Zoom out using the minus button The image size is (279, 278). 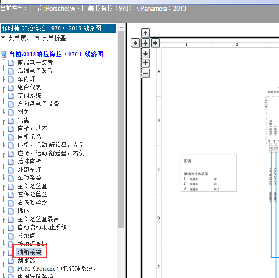[x=146, y=73]
